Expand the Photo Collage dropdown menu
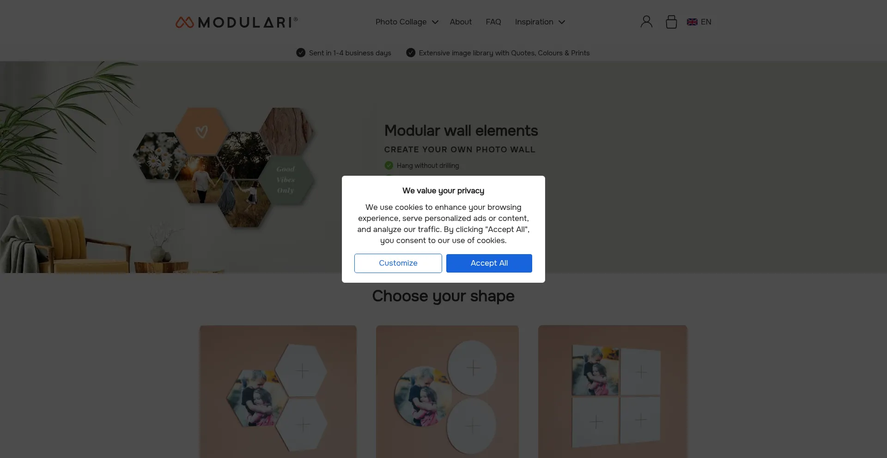Viewport: 887px width, 458px height. point(407,22)
